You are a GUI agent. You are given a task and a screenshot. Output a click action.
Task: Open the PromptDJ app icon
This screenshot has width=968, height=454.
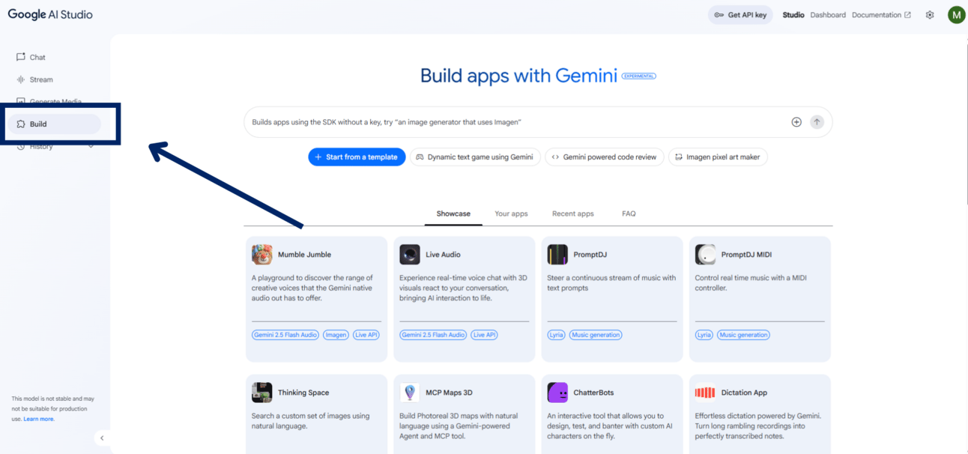tap(557, 255)
